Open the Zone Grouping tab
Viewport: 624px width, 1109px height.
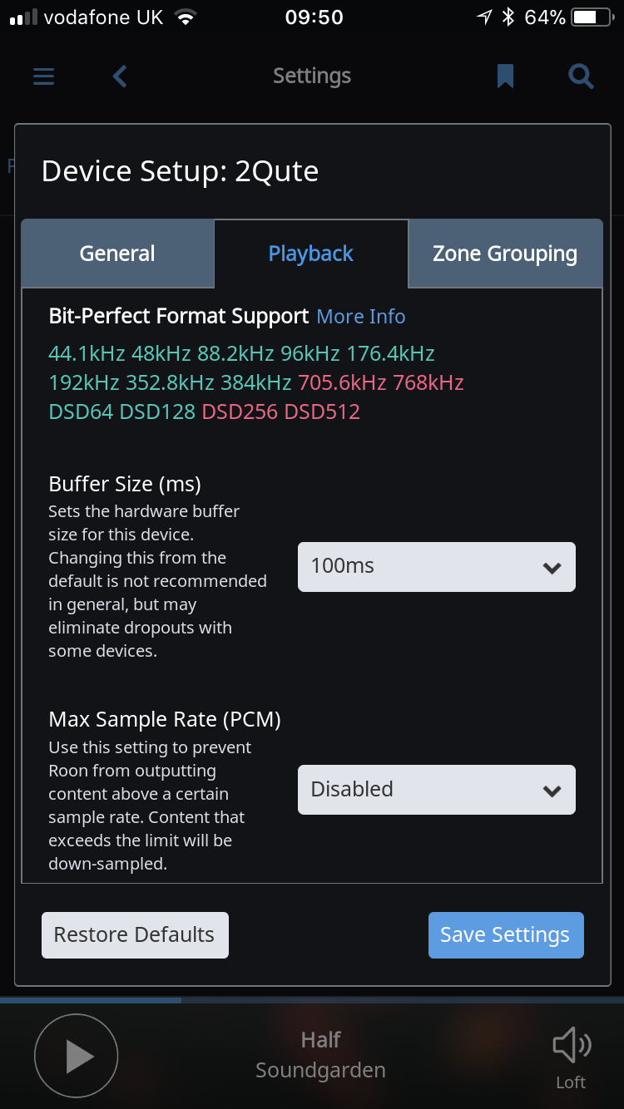tap(505, 254)
